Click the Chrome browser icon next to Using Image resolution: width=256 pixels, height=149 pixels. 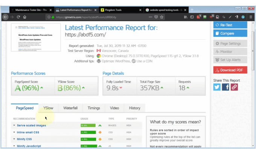coord(99,56)
